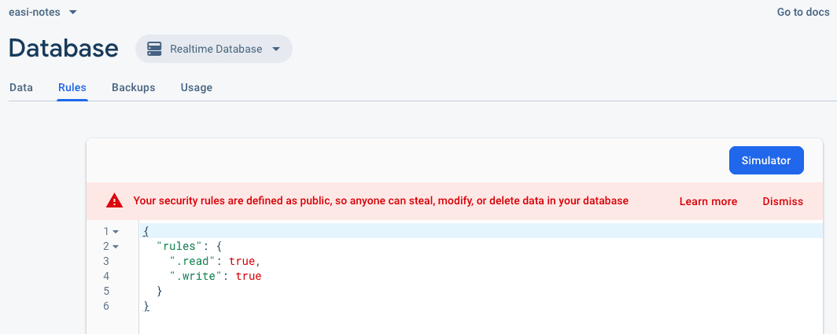Launch the rules Simulator
This screenshot has height=334, width=837.
point(765,160)
